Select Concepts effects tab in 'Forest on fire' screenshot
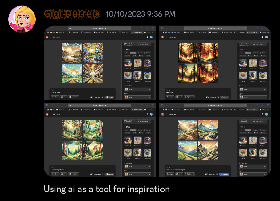This screenshot has width=280, height=201. (x=263, y=56)
